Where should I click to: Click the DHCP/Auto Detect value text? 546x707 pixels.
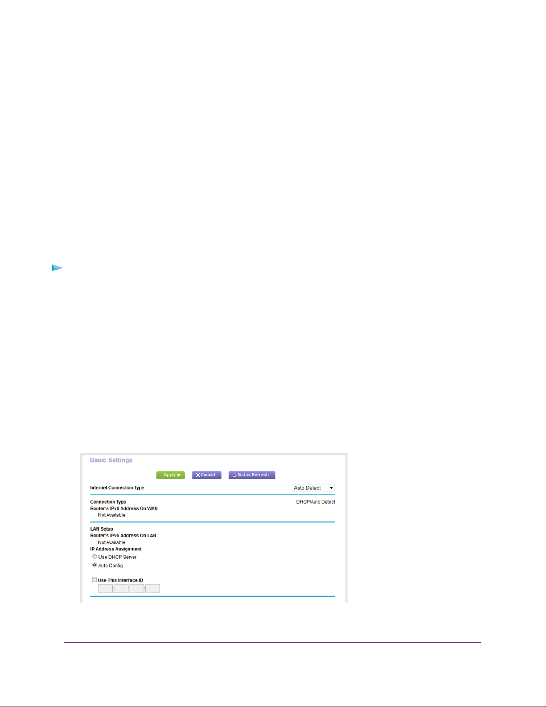pos(316,502)
